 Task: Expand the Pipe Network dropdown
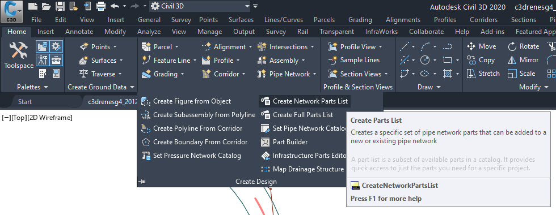[x=314, y=74]
